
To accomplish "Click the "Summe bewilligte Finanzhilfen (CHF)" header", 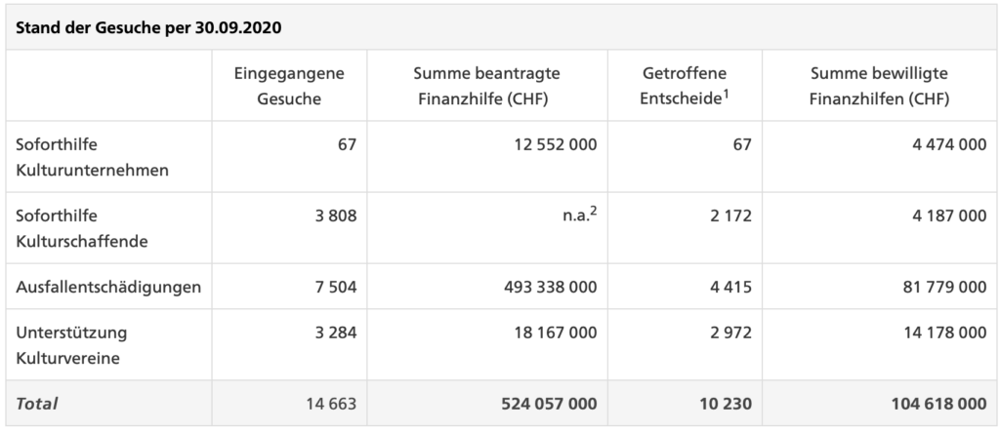I will click(879, 87).
